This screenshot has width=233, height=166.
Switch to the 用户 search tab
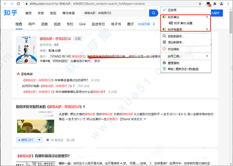tap(31, 24)
